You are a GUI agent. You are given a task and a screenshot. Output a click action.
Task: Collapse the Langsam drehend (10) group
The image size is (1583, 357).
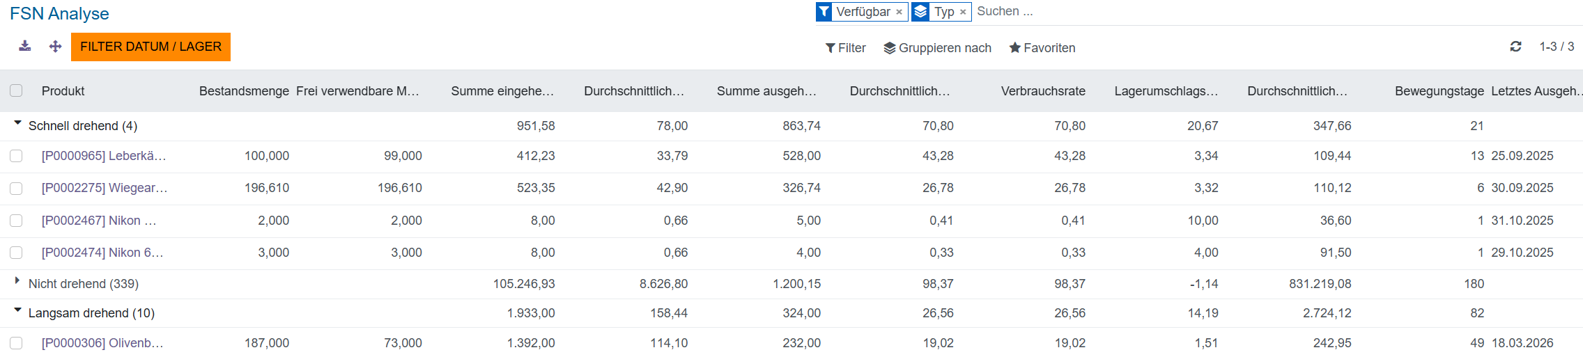[91, 313]
